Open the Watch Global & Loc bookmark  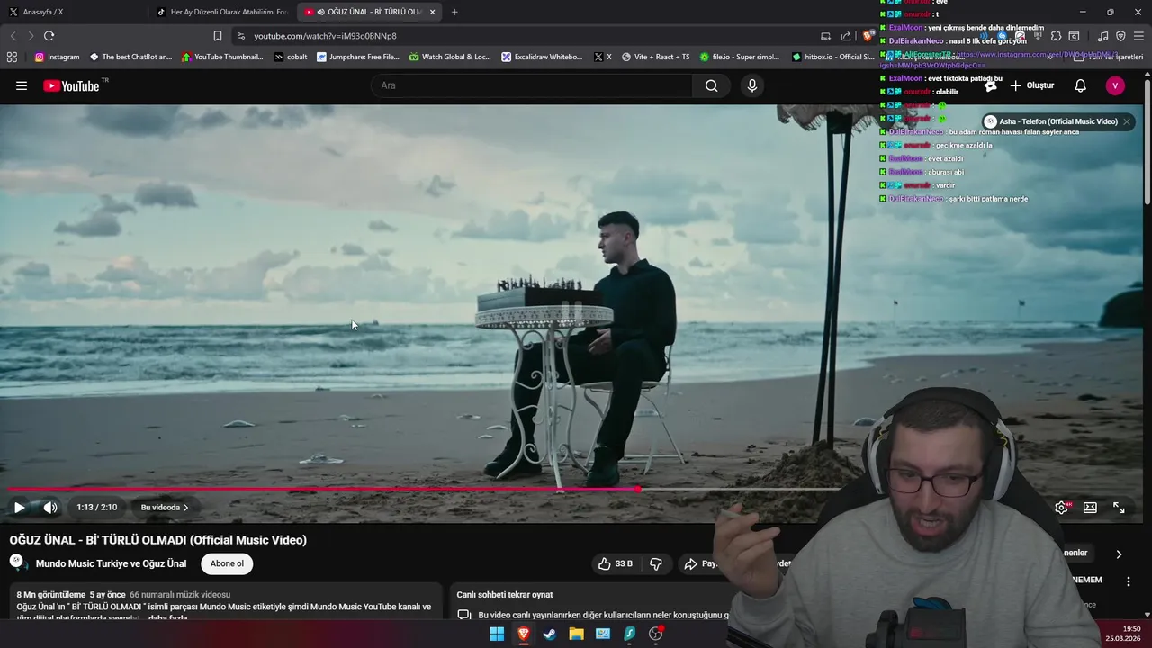click(450, 57)
